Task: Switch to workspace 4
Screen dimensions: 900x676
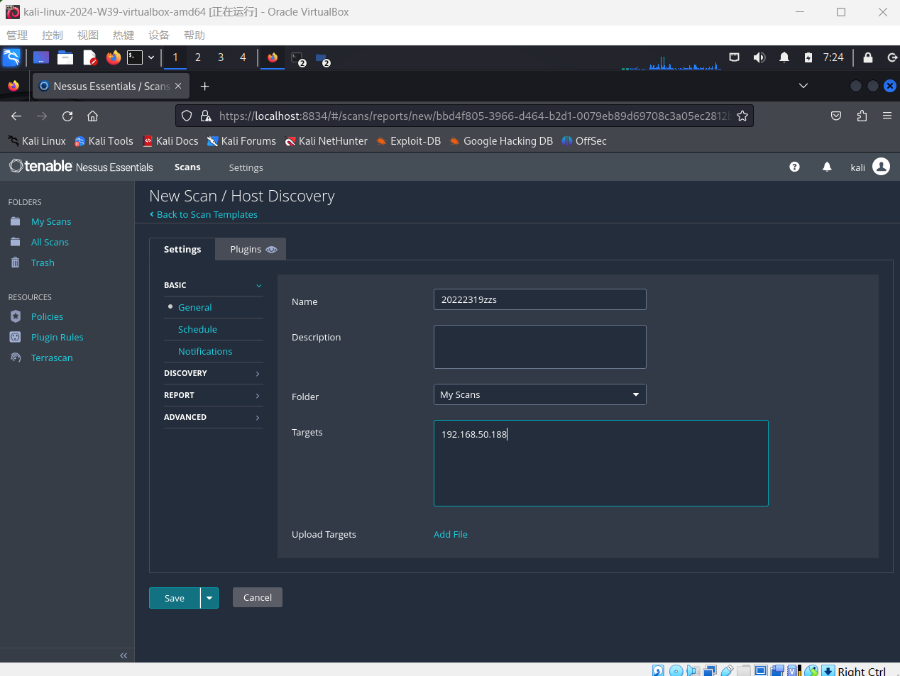Action: (x=243, y=57)
